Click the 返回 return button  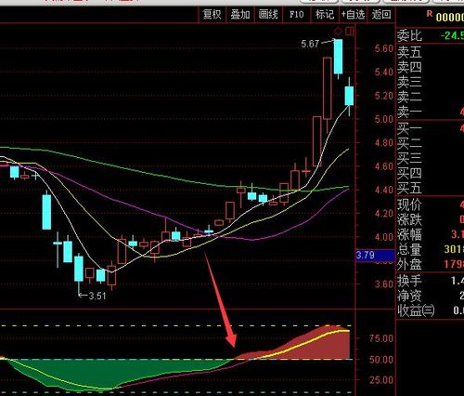coord(381,15)
